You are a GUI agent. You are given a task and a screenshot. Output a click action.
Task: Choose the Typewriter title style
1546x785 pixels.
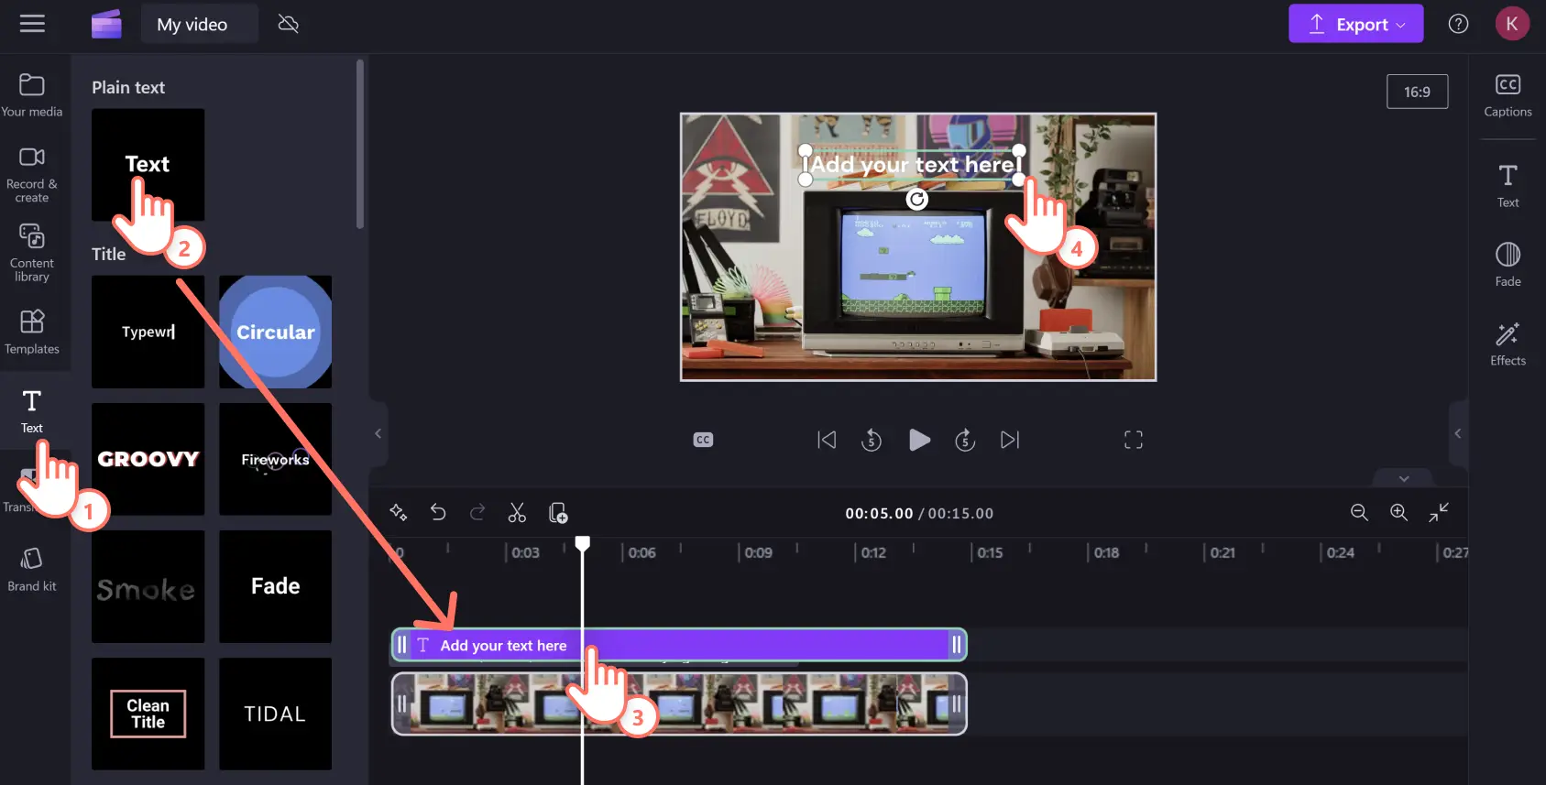[148, 332]
